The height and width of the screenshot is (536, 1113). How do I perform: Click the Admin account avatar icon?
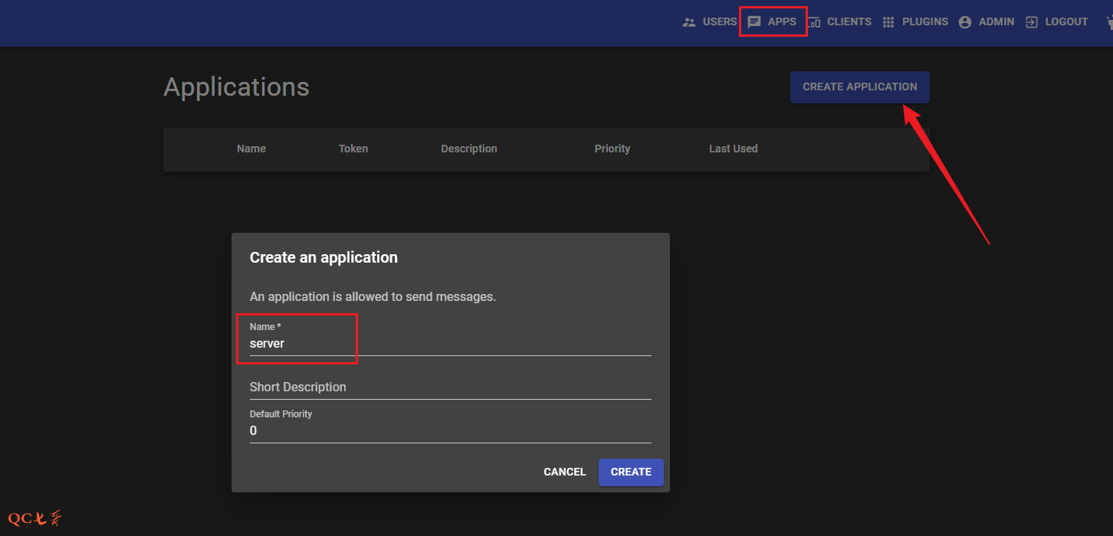pos(964,22)
